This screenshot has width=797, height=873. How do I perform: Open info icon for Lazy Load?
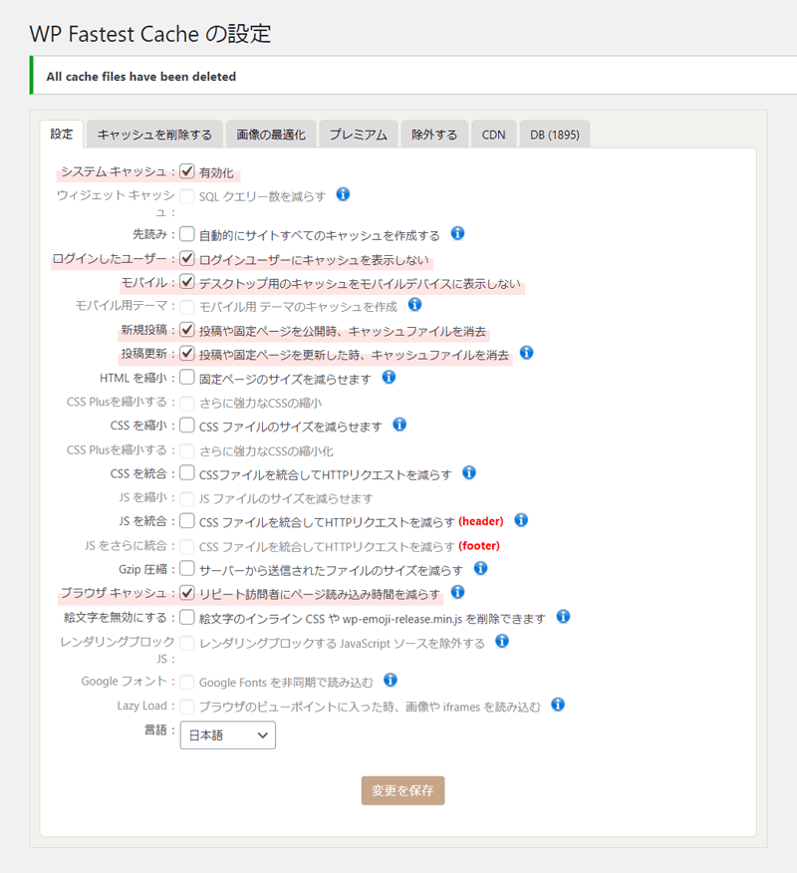pos(558,705)
